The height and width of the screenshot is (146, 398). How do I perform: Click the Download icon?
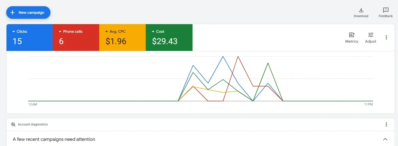point(361,10)
